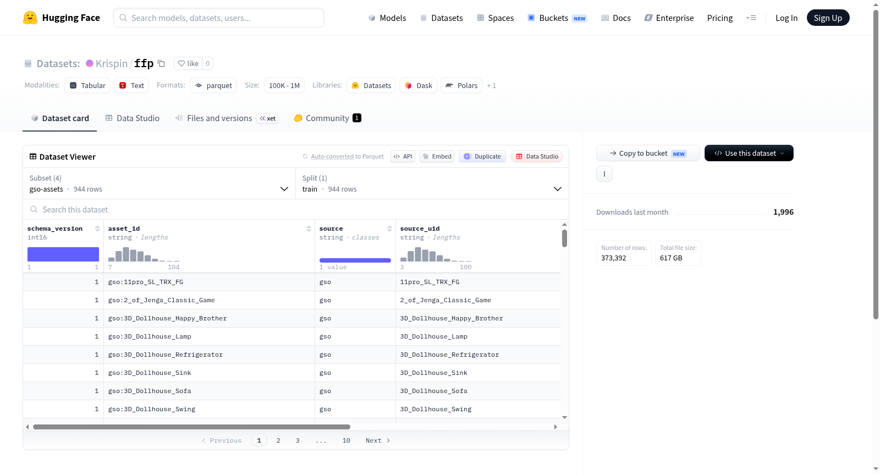Open Models in the top navigation
The image size is (880, 474).
pos(387,18)
